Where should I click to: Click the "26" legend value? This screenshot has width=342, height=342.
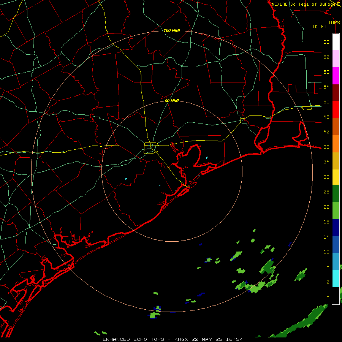tap(326, 192)
